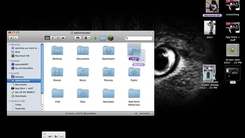Open the Action gear dropdown menu
Image resolution: width=245 pixels, height=138 pixels.
(x=87, y=38)
